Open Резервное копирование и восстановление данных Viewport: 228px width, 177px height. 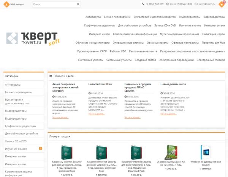pyautogui.click(x=193, y=51)
